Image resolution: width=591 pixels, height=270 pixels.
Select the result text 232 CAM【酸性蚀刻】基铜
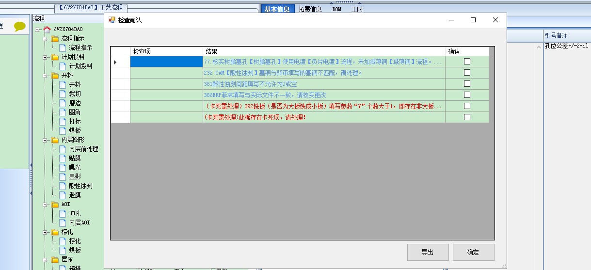[x=283, y=73]
